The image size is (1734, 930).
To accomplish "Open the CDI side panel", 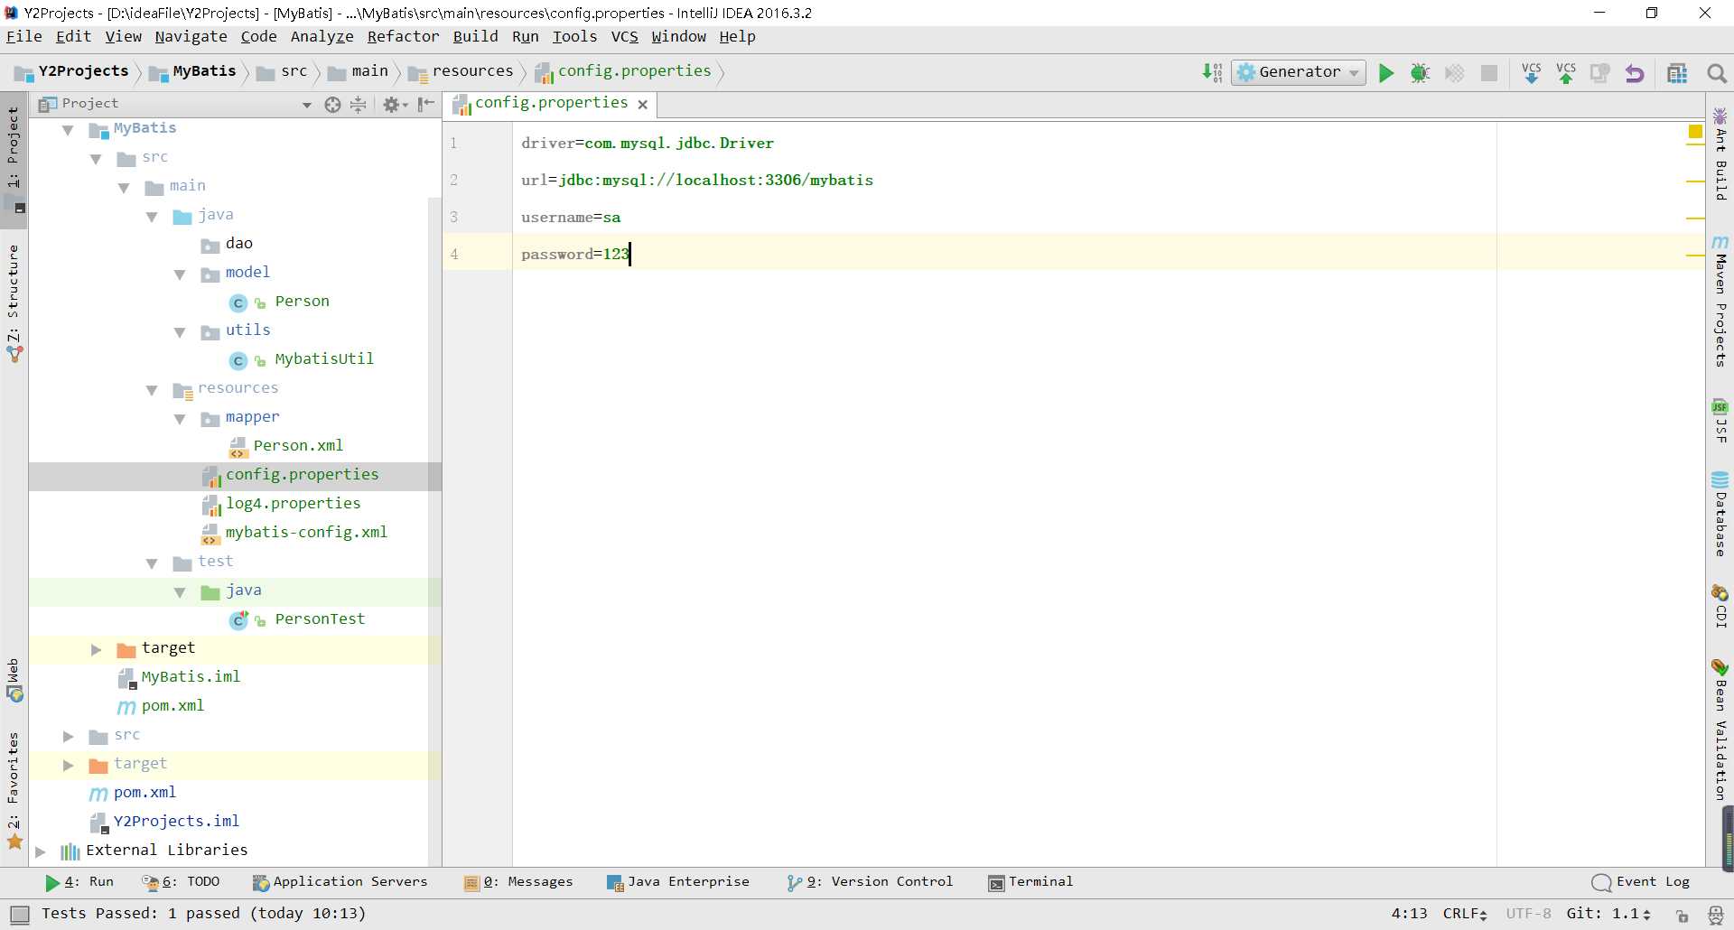I will click(x=1720, y=606).
